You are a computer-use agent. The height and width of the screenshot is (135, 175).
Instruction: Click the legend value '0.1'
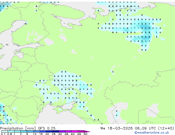click(3, 134)
